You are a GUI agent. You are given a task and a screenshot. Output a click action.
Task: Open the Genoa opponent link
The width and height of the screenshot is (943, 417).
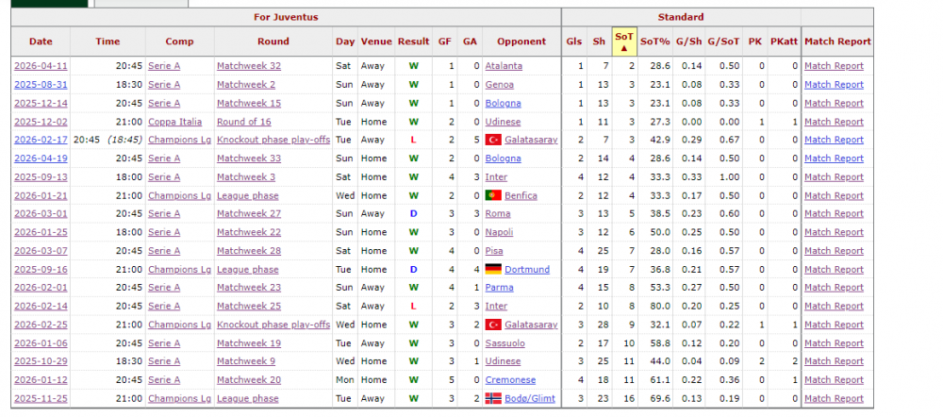[x=500, y=84]
